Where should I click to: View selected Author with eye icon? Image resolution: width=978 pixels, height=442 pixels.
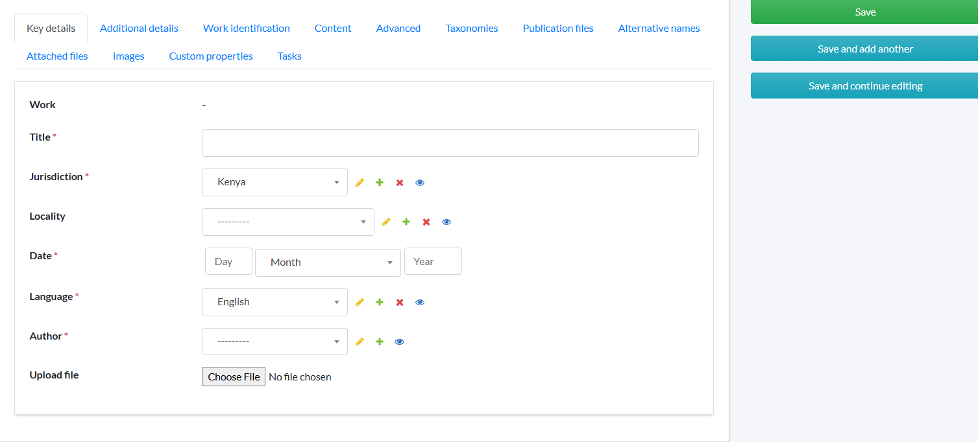pos(400,342)
